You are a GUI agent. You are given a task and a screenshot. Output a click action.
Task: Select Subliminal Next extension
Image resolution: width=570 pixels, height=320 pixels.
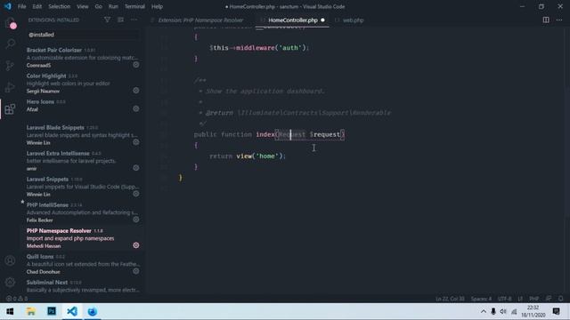click(x=82, y=286)
